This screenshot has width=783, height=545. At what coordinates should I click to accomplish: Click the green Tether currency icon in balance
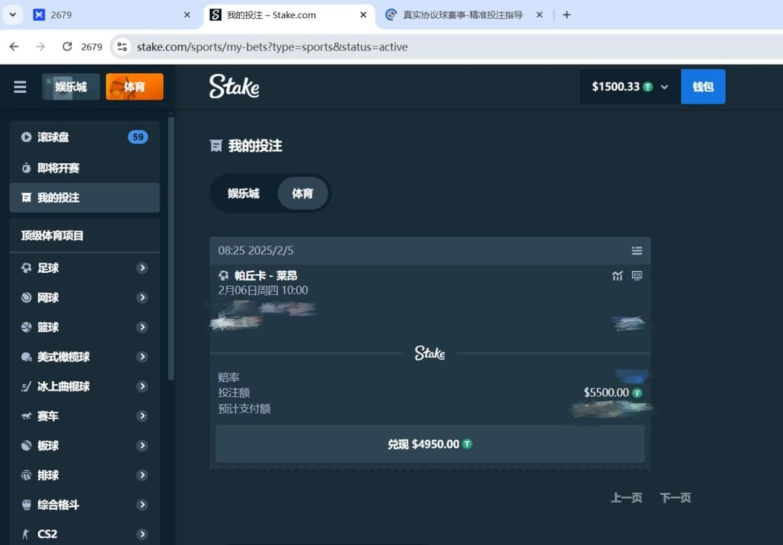(648, 87)
